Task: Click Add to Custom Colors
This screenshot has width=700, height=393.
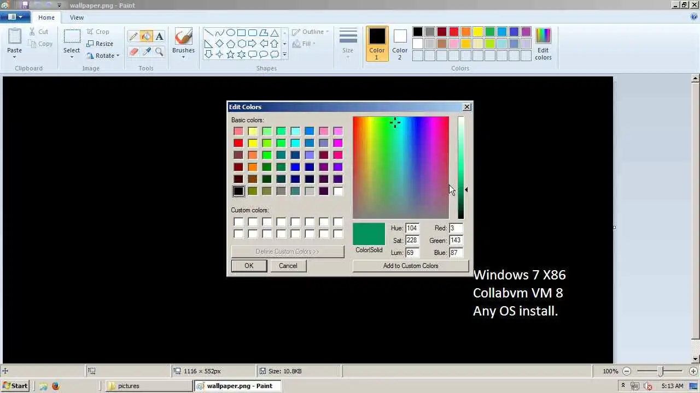Action: pos(411,266)
